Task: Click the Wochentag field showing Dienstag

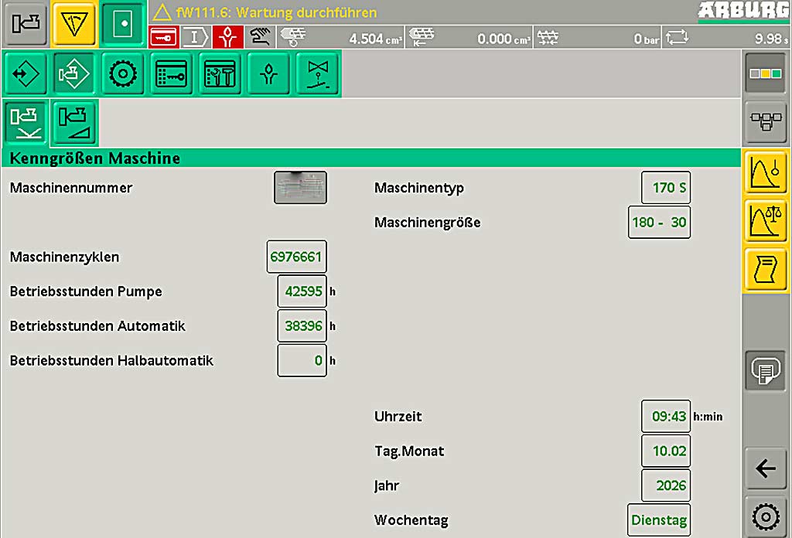Action: tap(658, 520)
